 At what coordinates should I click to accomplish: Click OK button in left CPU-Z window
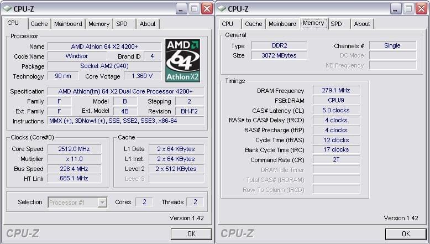(191, 234)
